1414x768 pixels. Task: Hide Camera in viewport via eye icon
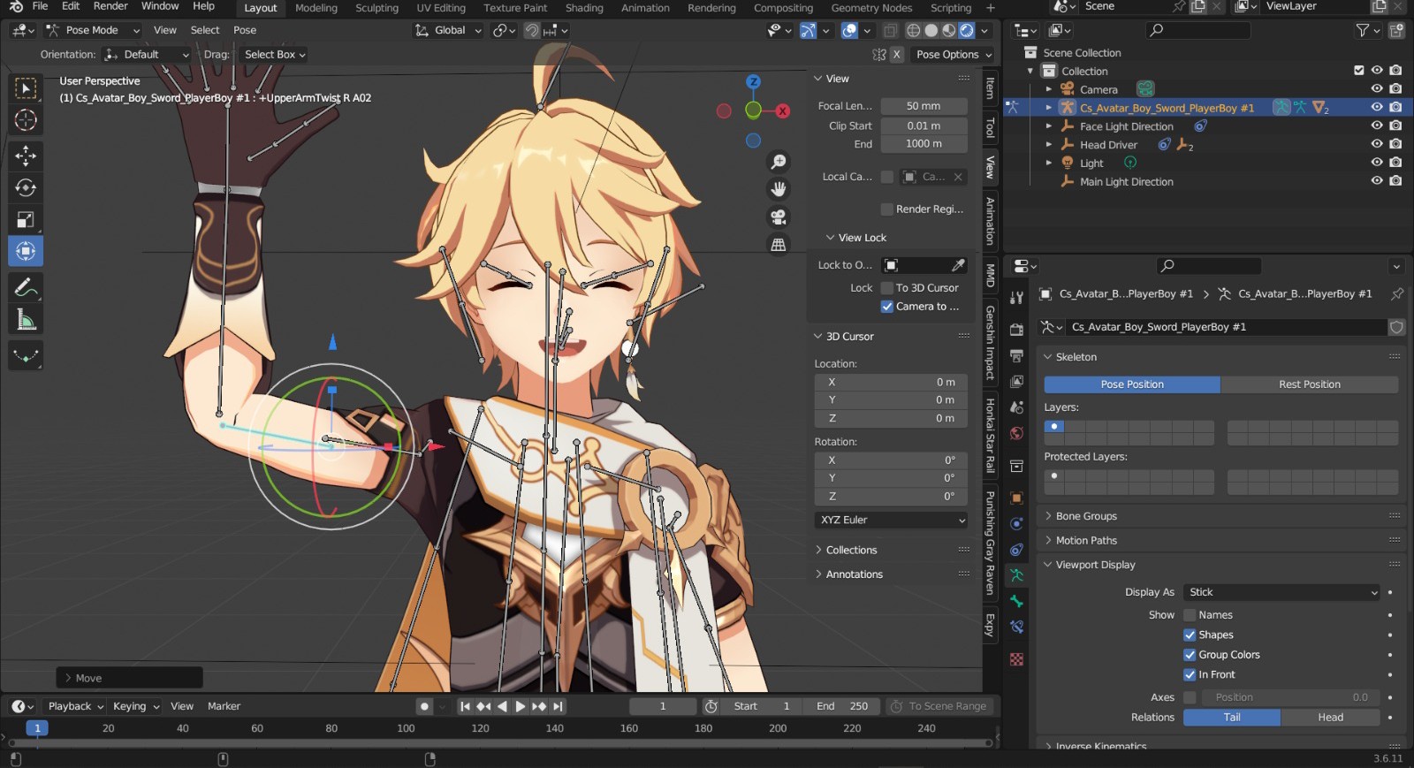click(1377, 88)
